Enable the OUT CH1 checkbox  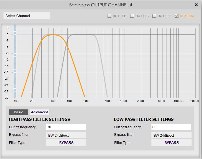(109, 16)
